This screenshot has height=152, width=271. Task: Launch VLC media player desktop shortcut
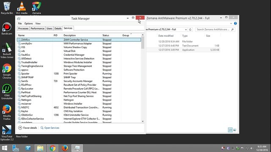pos(22,8)
